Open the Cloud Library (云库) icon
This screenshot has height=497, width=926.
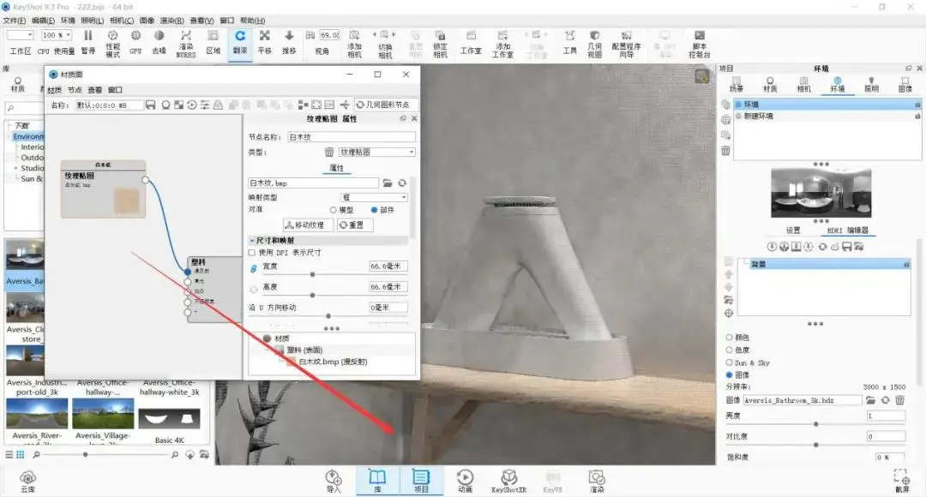pyautogui.click(x=27, y=481)
